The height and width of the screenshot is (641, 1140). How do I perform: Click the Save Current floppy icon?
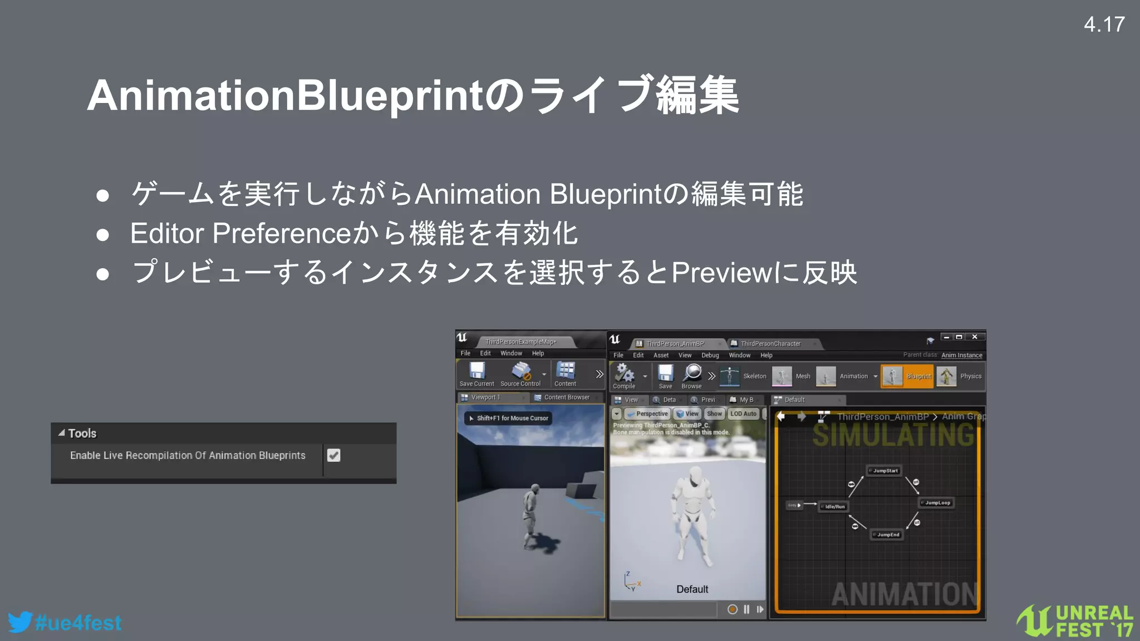tap(477, 371)
